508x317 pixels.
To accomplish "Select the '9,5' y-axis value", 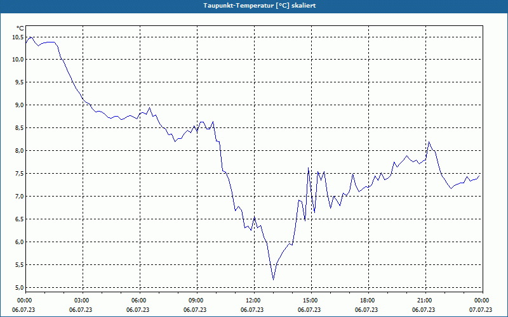I will [19, 82].
